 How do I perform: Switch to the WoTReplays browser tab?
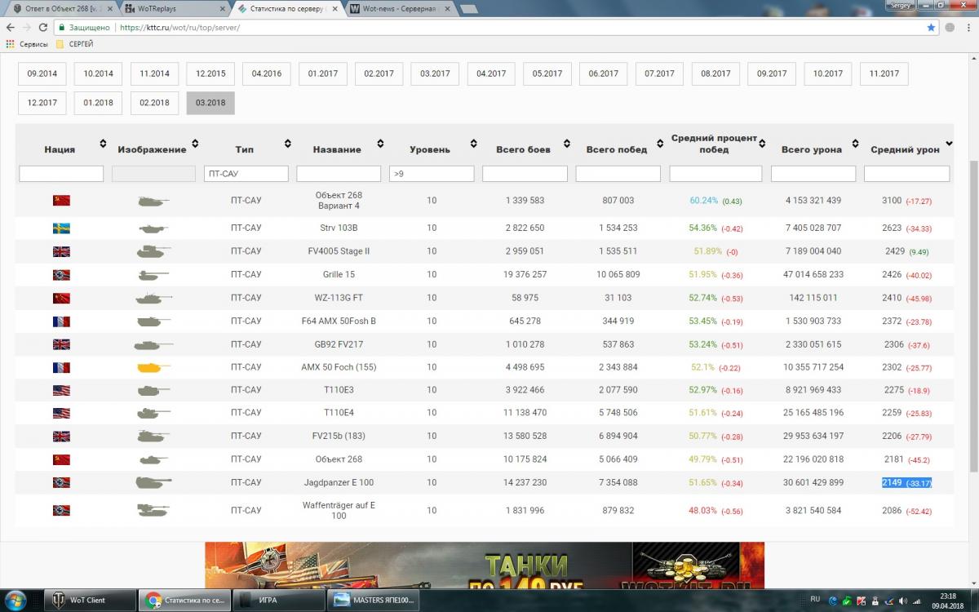[172, 8]
